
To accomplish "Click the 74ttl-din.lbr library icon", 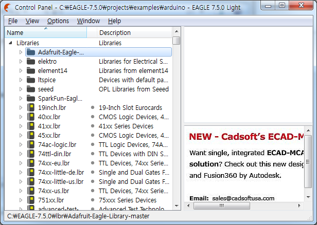I will (31, 154).
